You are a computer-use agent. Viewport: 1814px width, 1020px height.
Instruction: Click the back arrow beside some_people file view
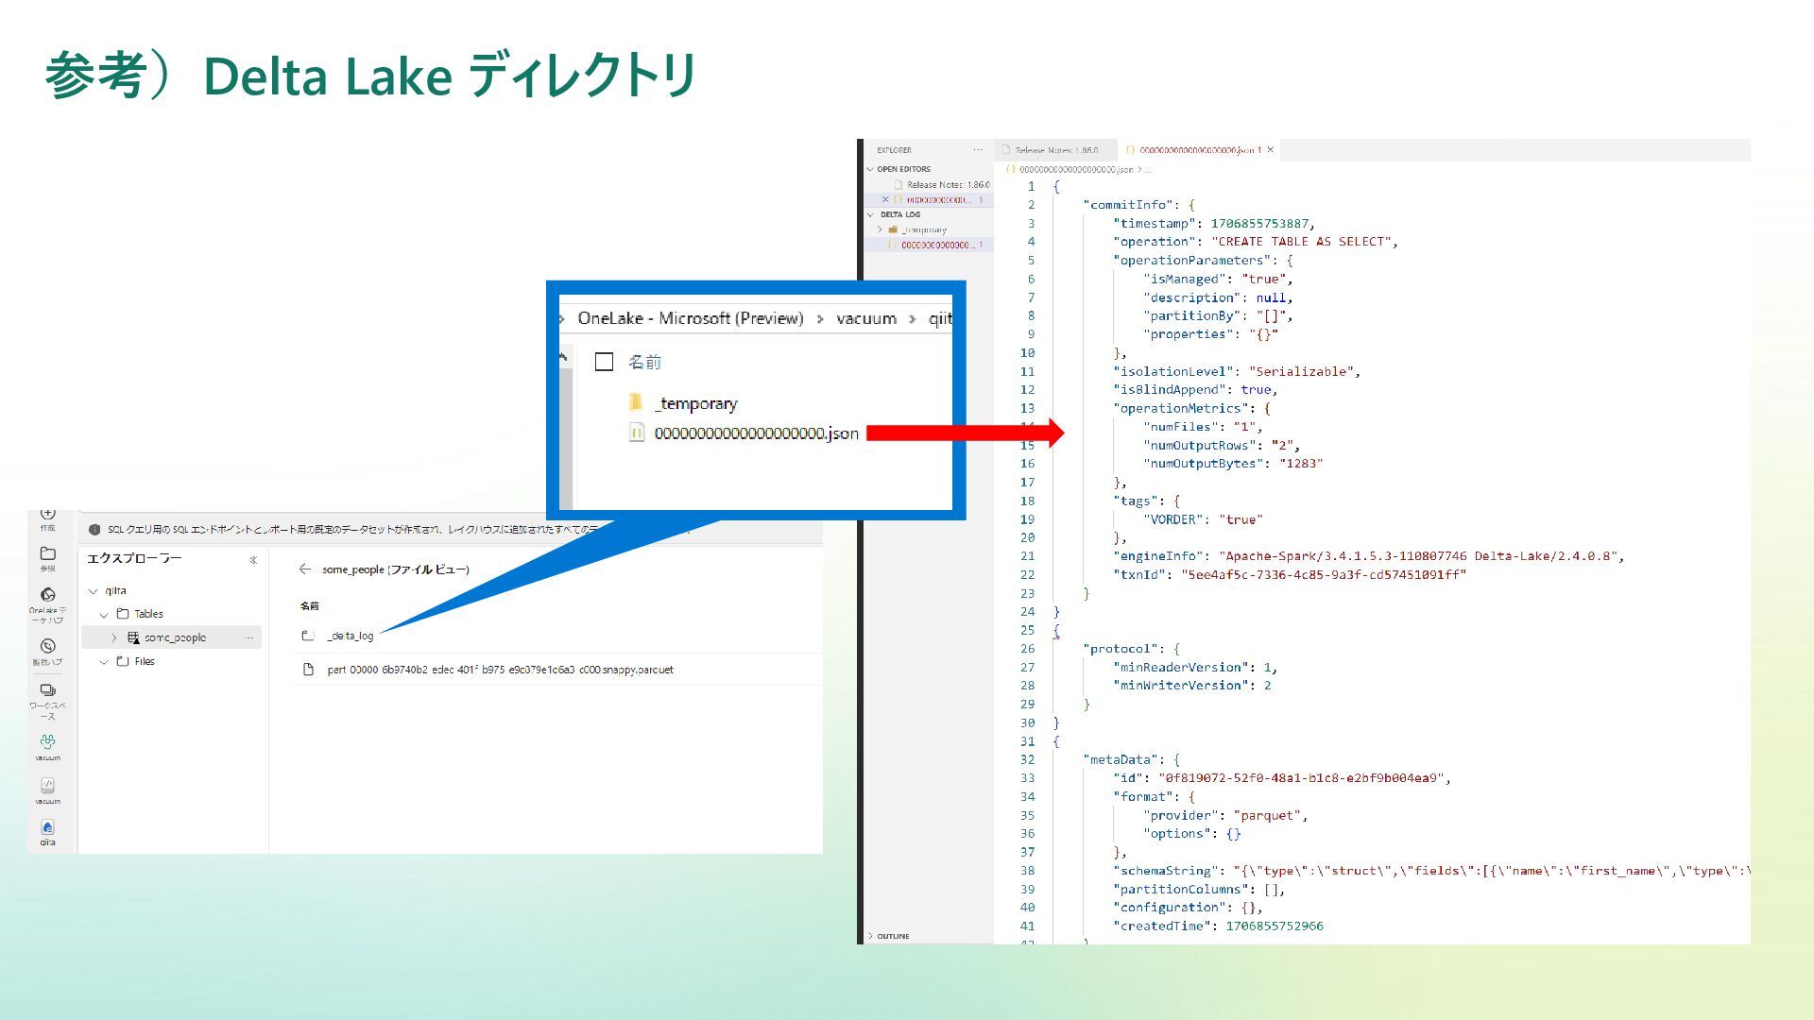[304, 569]
